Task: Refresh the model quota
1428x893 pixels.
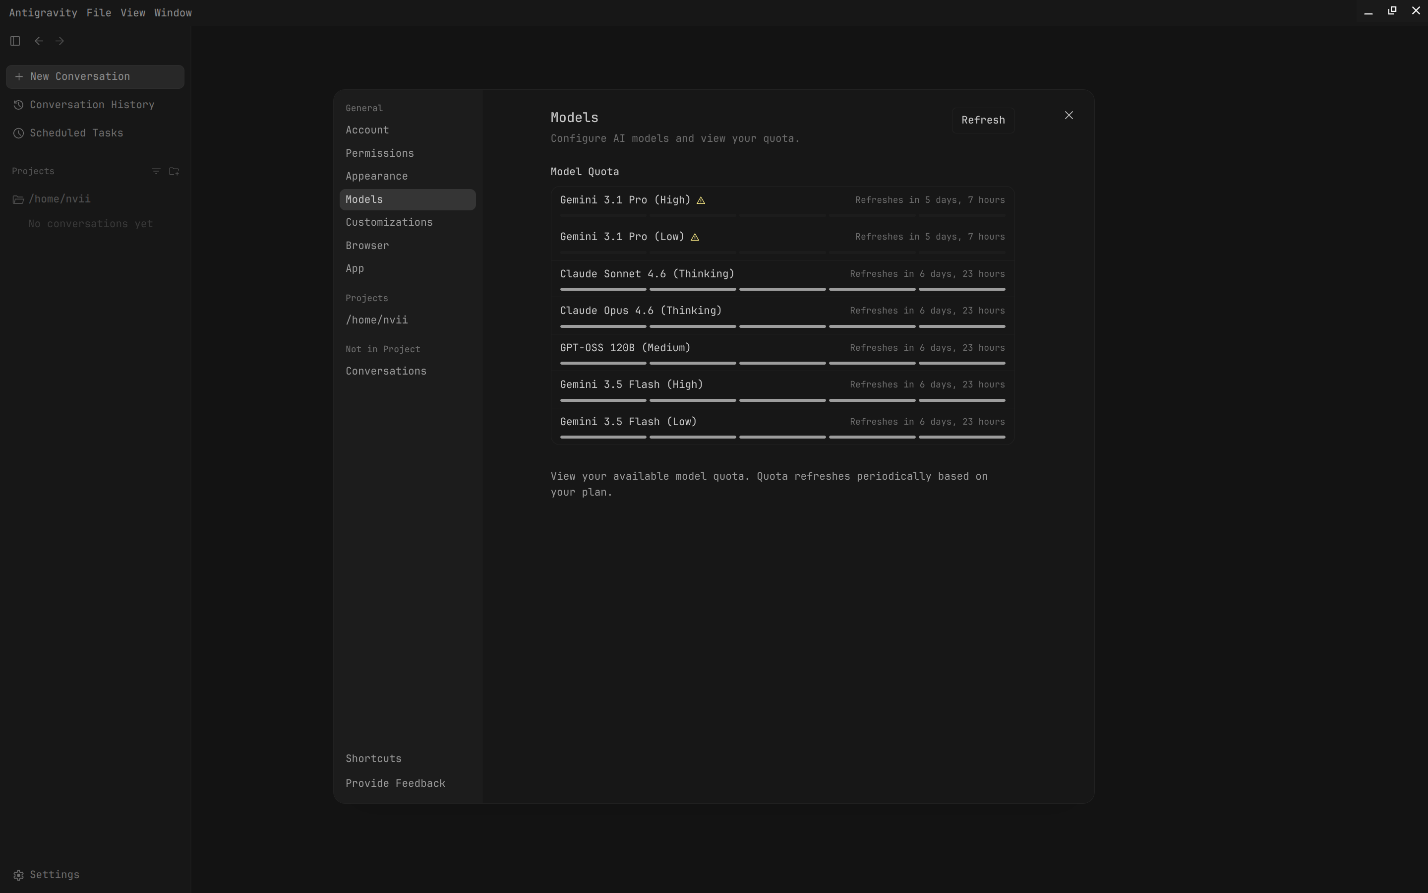Action: tap(982, 120)
